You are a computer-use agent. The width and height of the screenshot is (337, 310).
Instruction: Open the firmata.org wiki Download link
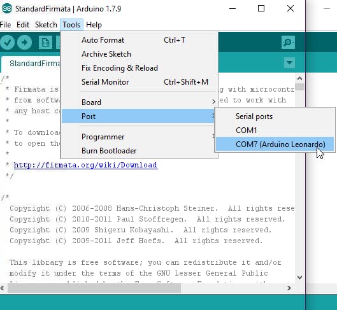85,165
